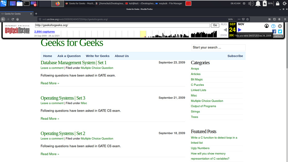
Task: Share this capture on Facebook
Action: tap(274, 31)
